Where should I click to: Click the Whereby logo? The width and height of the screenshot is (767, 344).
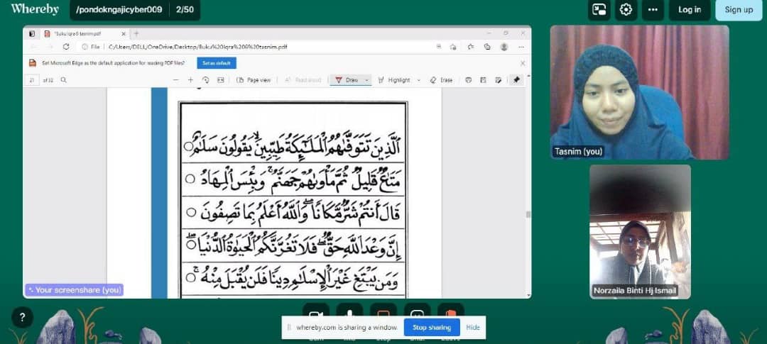point(35,9)
